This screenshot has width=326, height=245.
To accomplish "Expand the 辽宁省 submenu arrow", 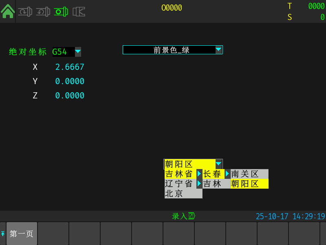I will [199, 183].
